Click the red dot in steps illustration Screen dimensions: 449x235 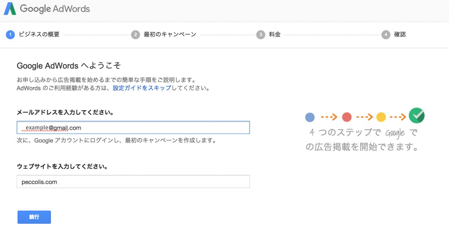pos(347,117)
